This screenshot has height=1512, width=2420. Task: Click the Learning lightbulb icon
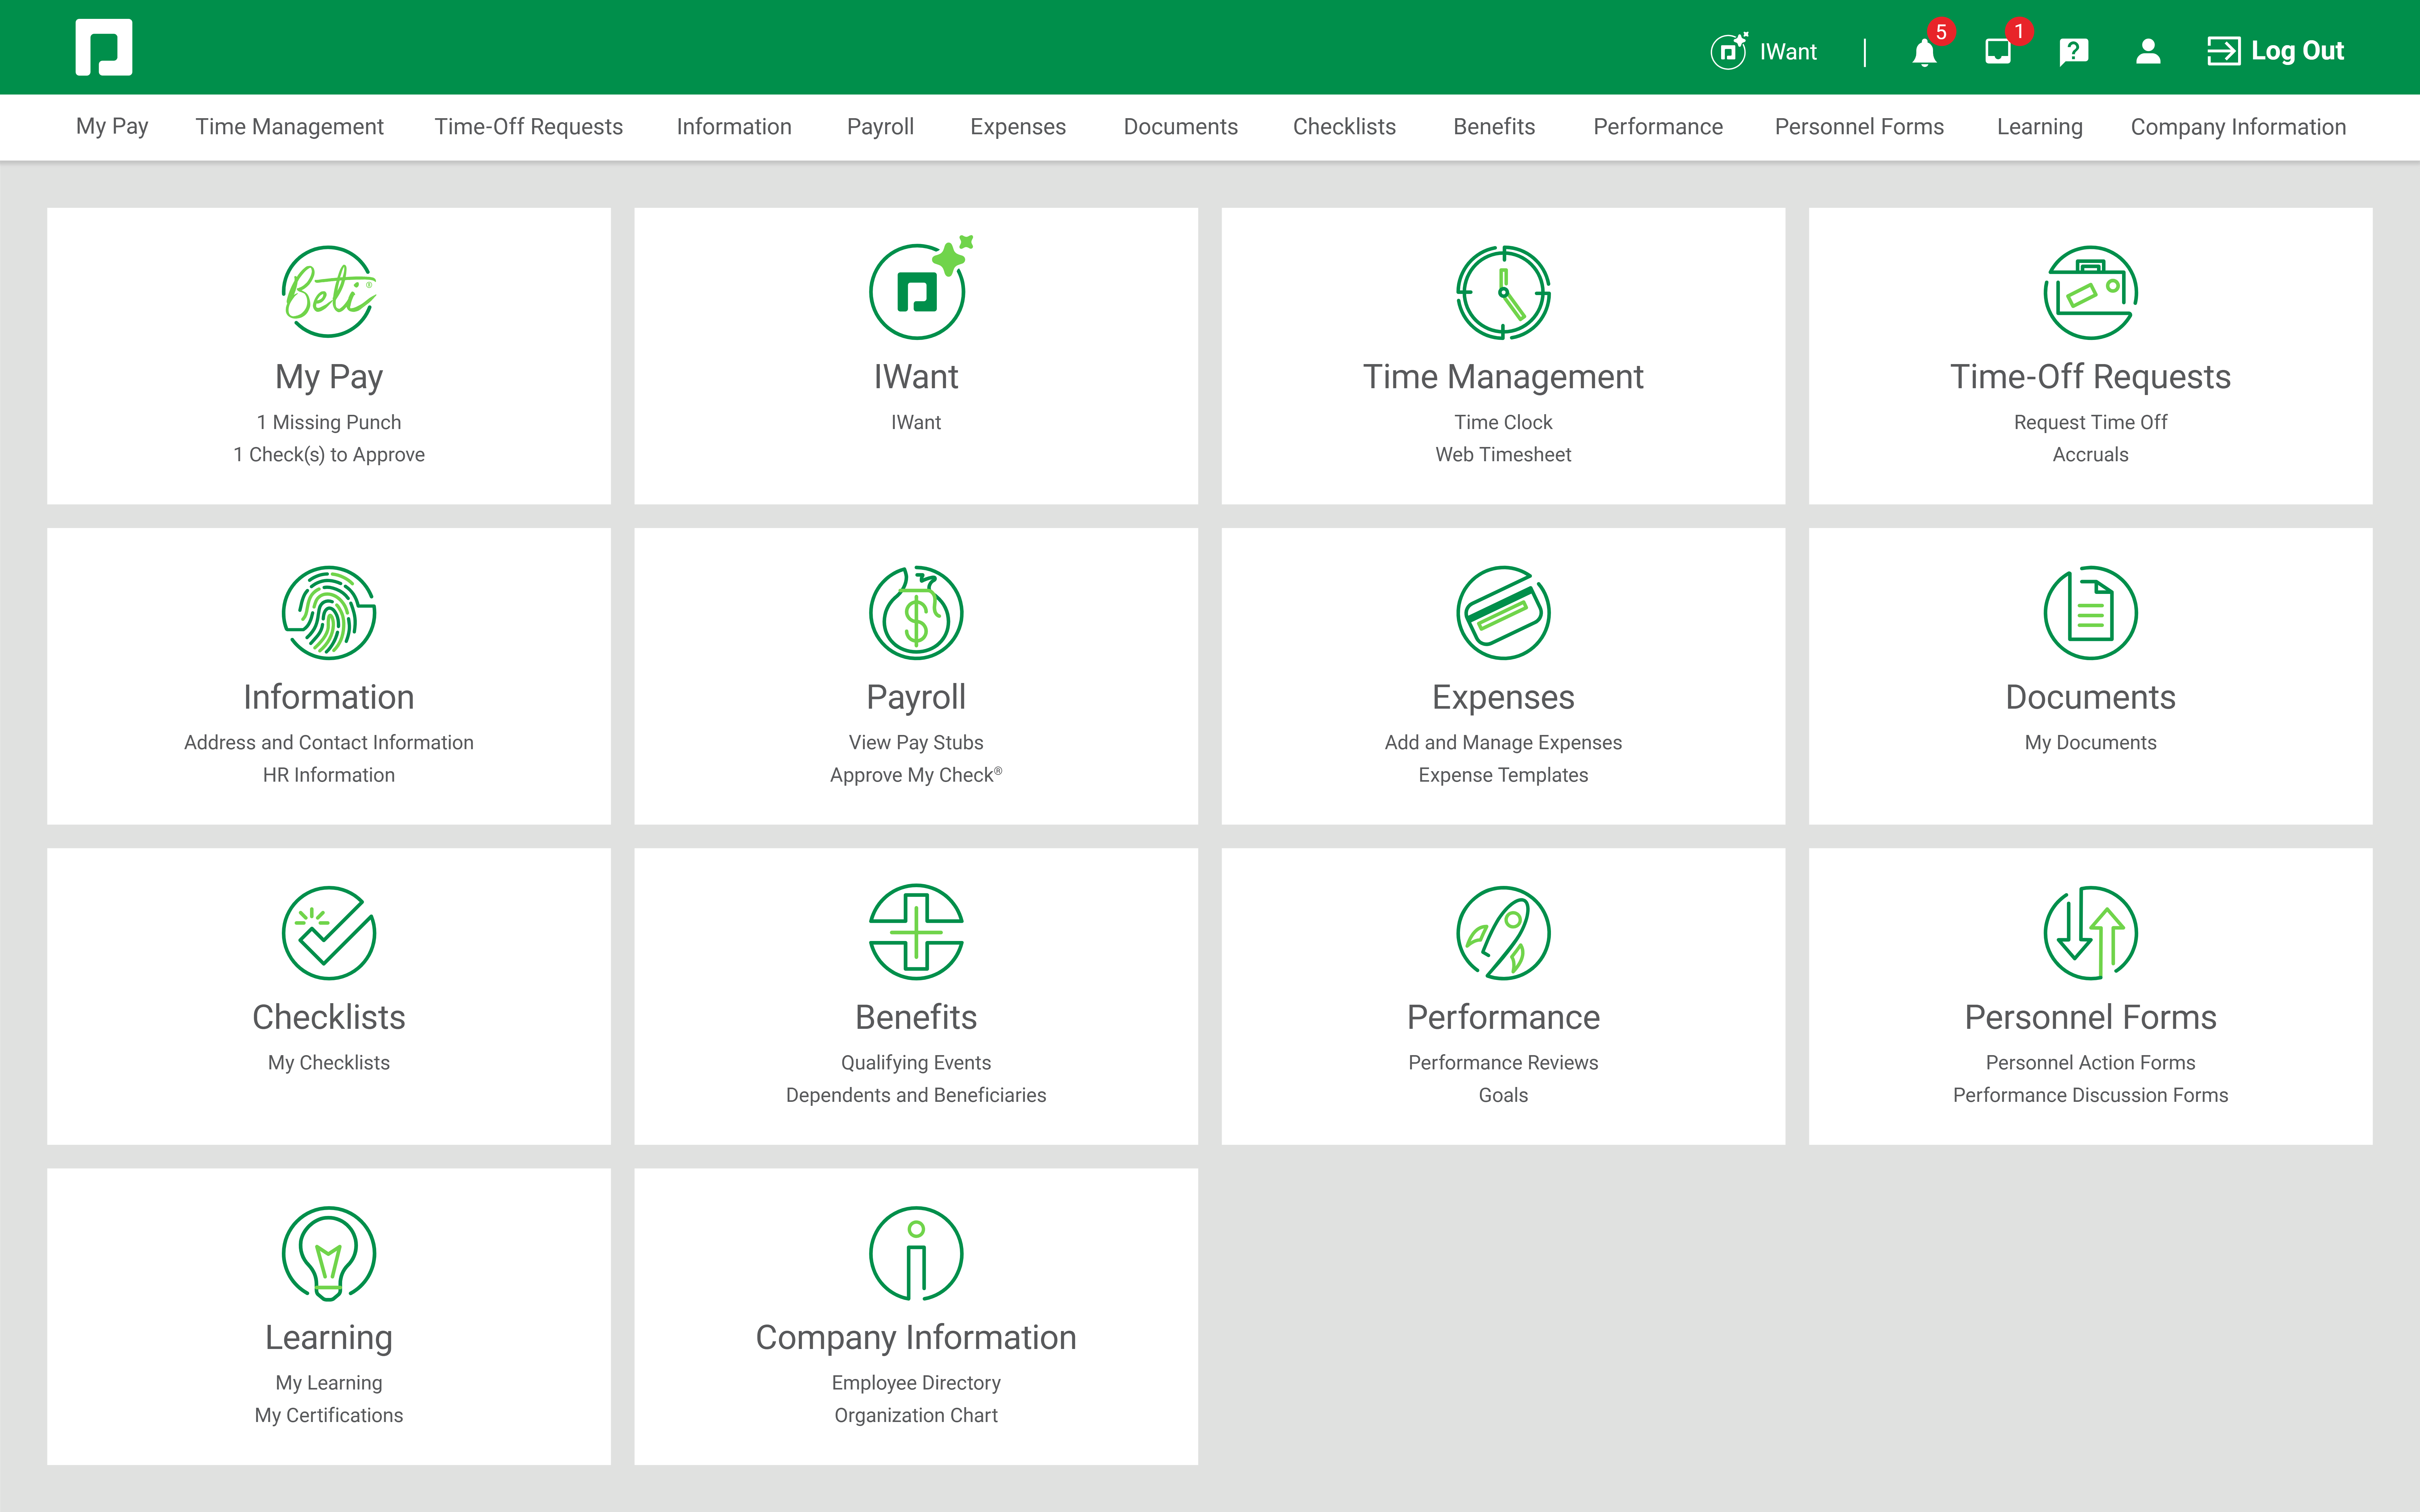328,1252
